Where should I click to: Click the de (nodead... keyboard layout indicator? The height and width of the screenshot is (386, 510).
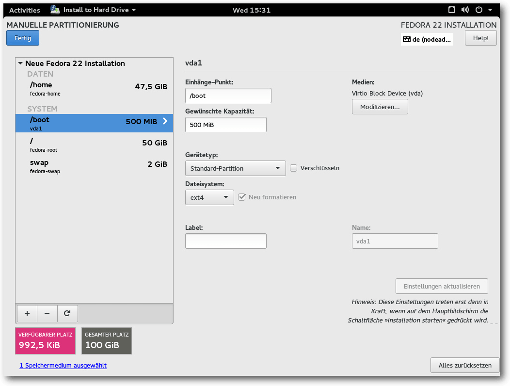427,39
